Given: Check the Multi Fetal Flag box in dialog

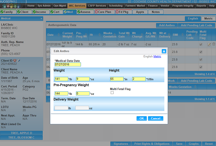Looking at the screenshot, I should (x=112, y=93).
